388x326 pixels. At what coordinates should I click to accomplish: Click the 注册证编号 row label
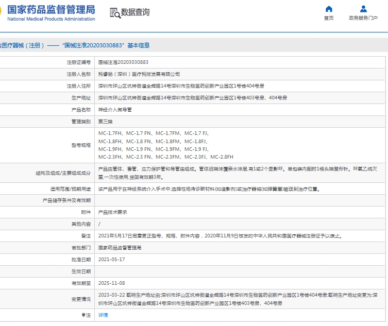tap(79, 62)
